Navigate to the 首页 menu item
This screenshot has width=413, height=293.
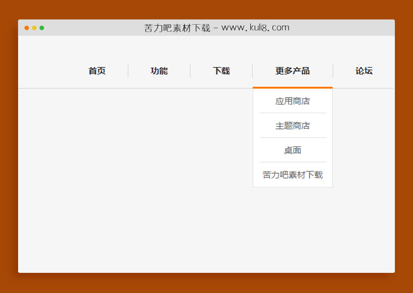(96, 71)
